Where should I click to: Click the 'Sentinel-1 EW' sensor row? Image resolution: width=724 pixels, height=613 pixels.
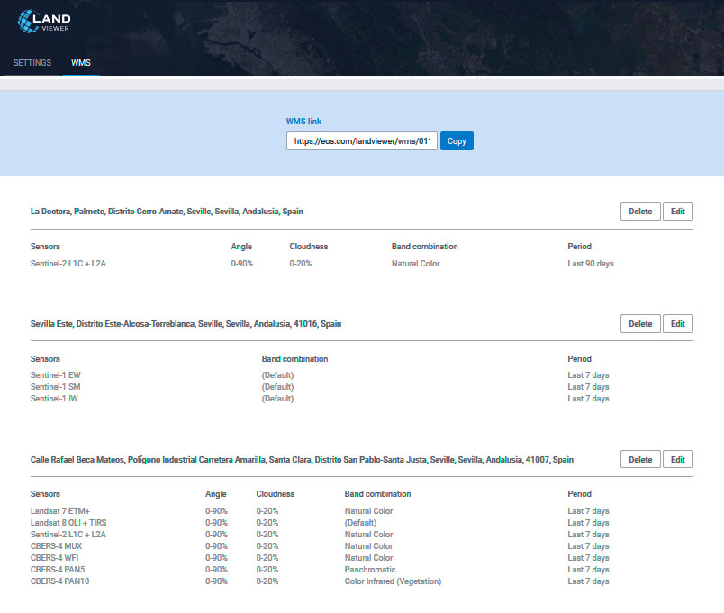pos(56,375)
